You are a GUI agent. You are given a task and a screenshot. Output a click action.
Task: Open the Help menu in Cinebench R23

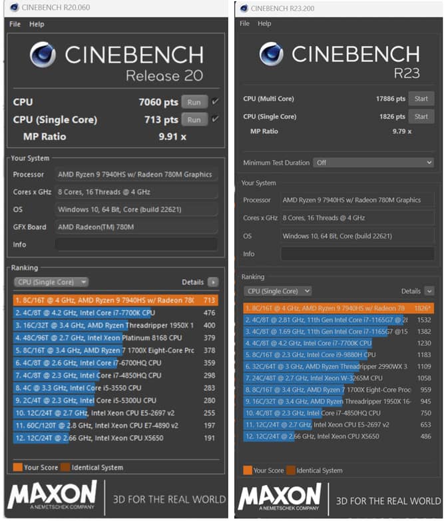coord(264,23)
